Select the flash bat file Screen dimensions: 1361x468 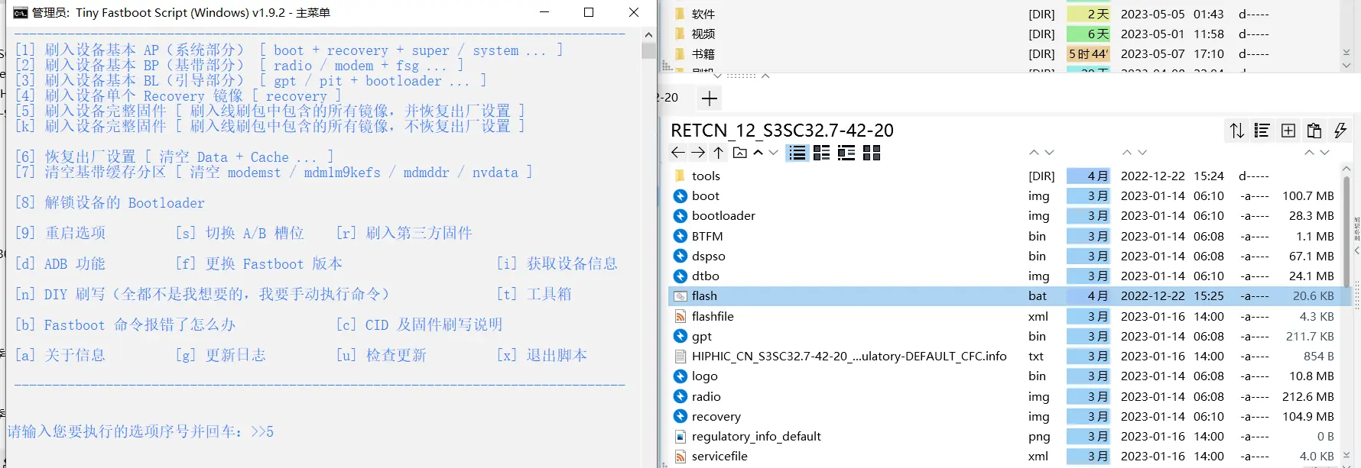pos(704,296)
